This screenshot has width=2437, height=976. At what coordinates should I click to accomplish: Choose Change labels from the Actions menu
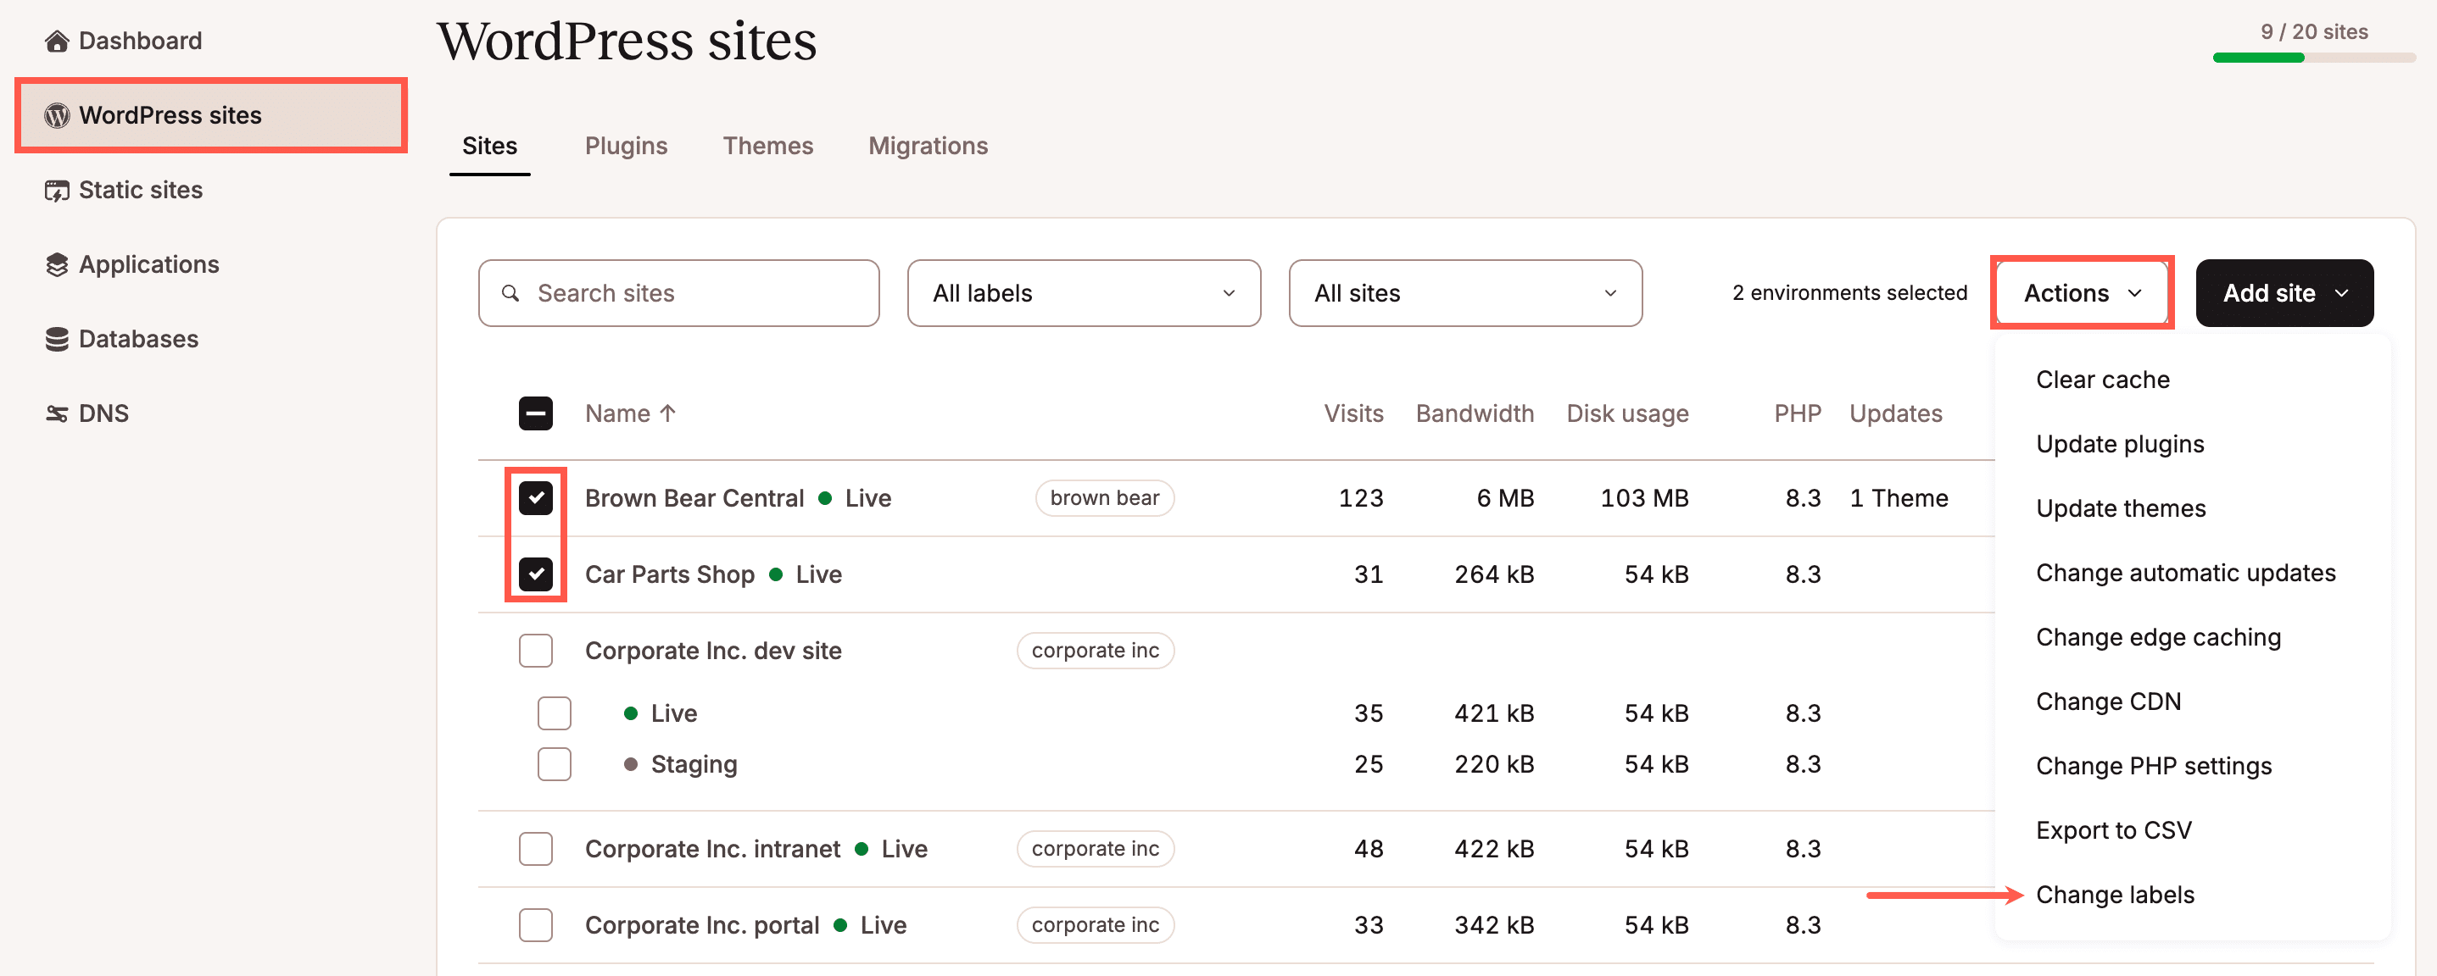coord(2116,894)
